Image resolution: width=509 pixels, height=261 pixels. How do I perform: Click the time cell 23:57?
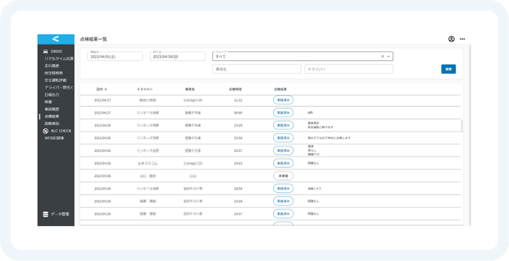238,151
